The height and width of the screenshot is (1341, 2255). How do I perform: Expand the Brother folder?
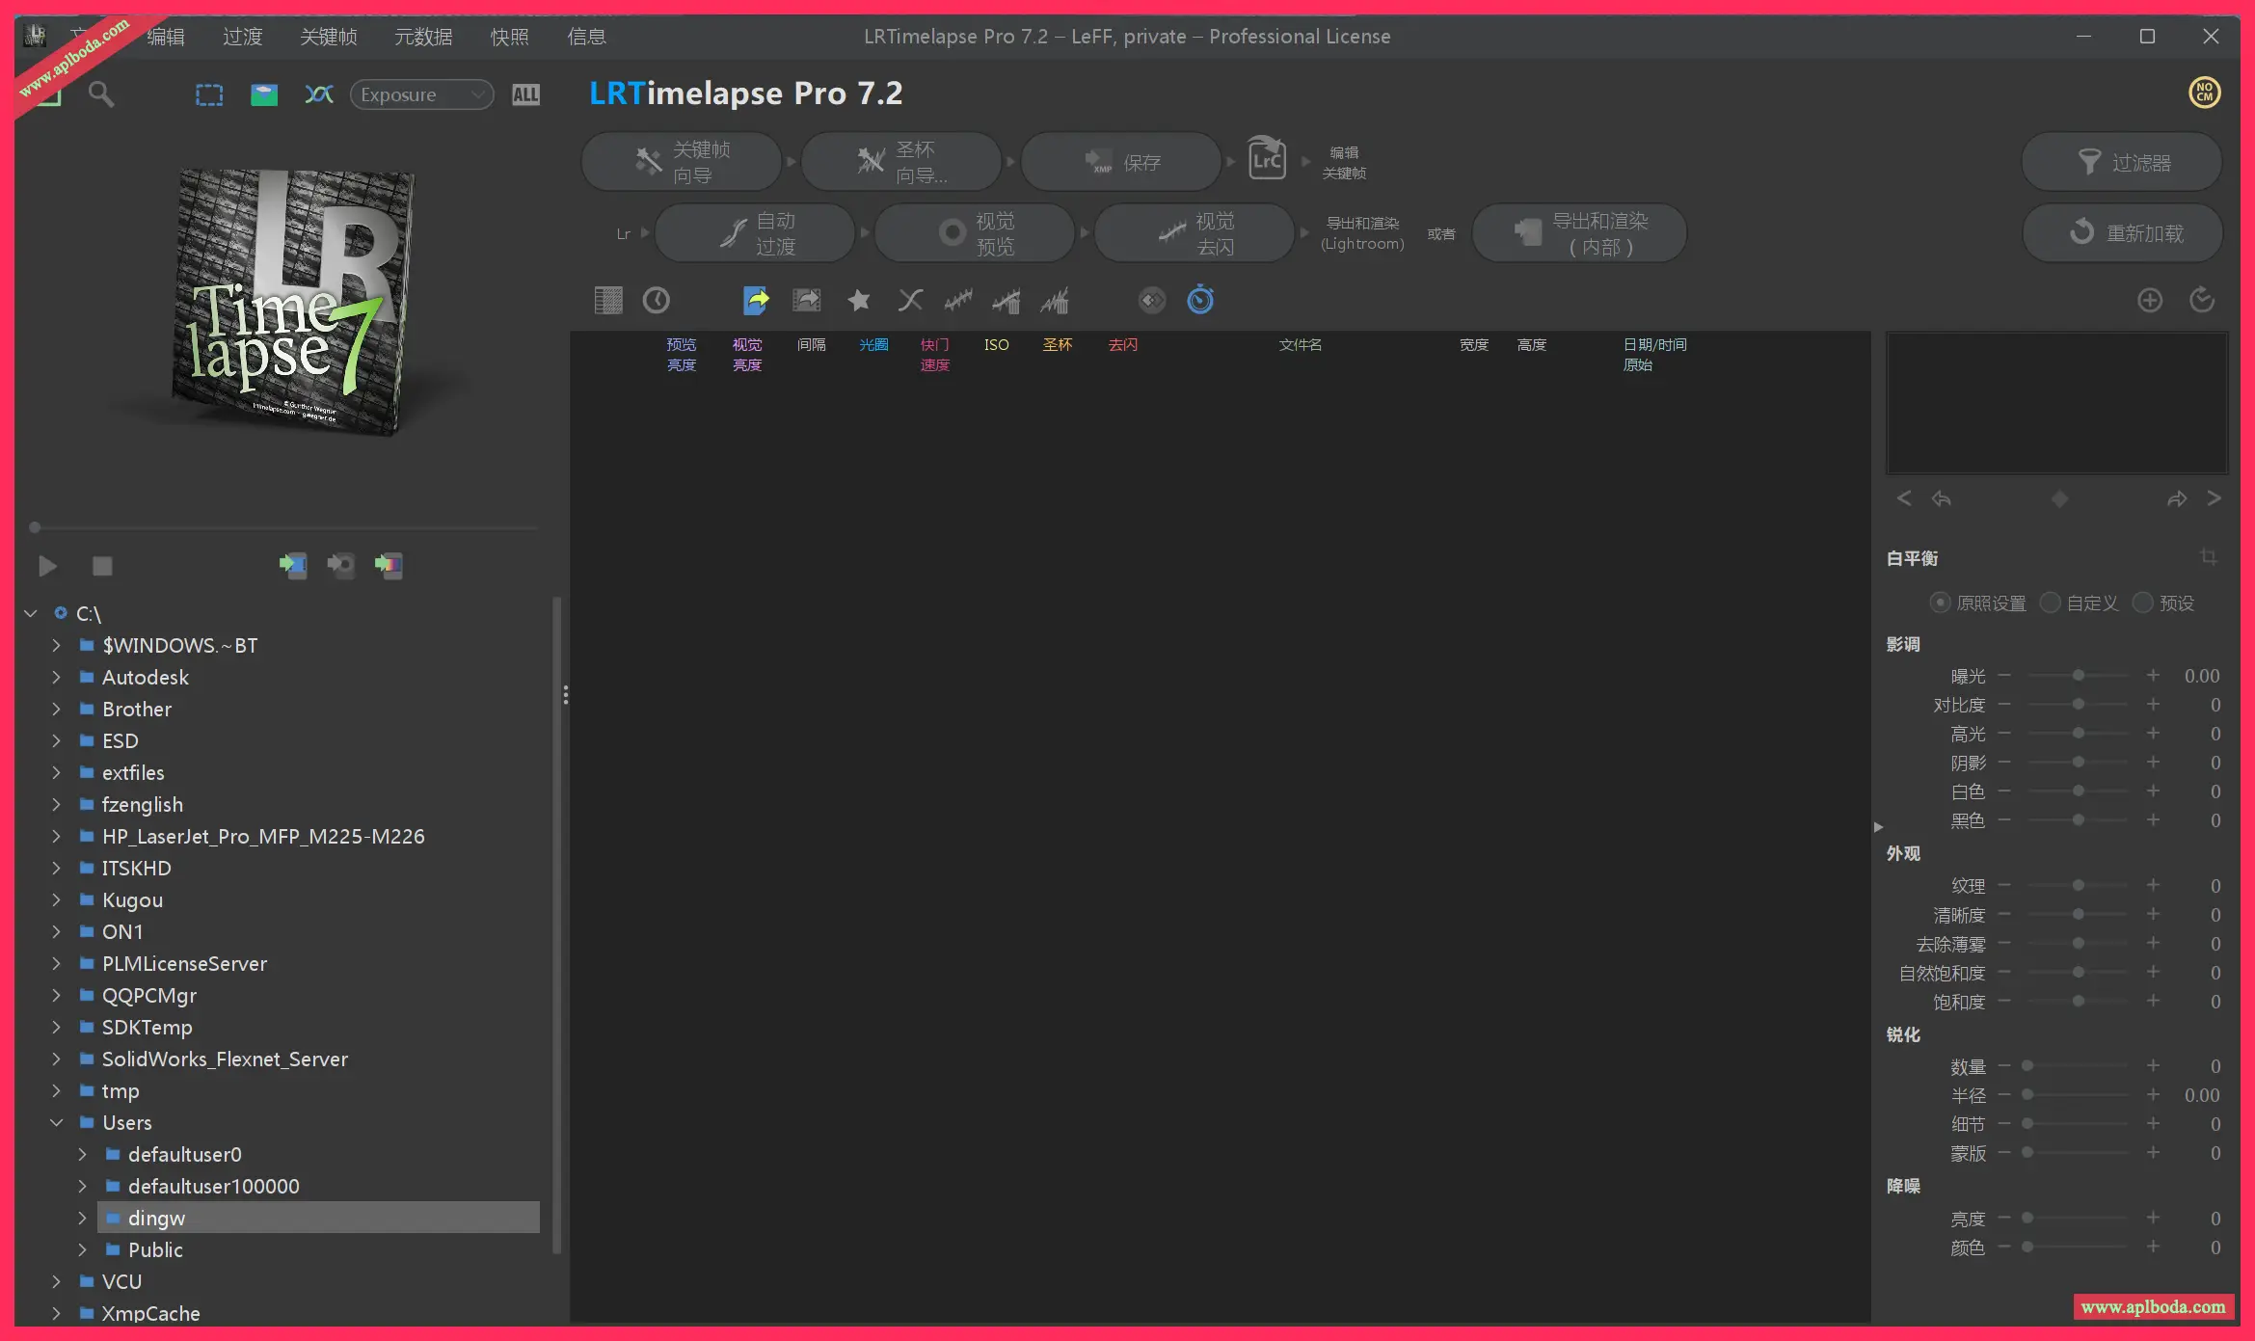tap(56, 709)
